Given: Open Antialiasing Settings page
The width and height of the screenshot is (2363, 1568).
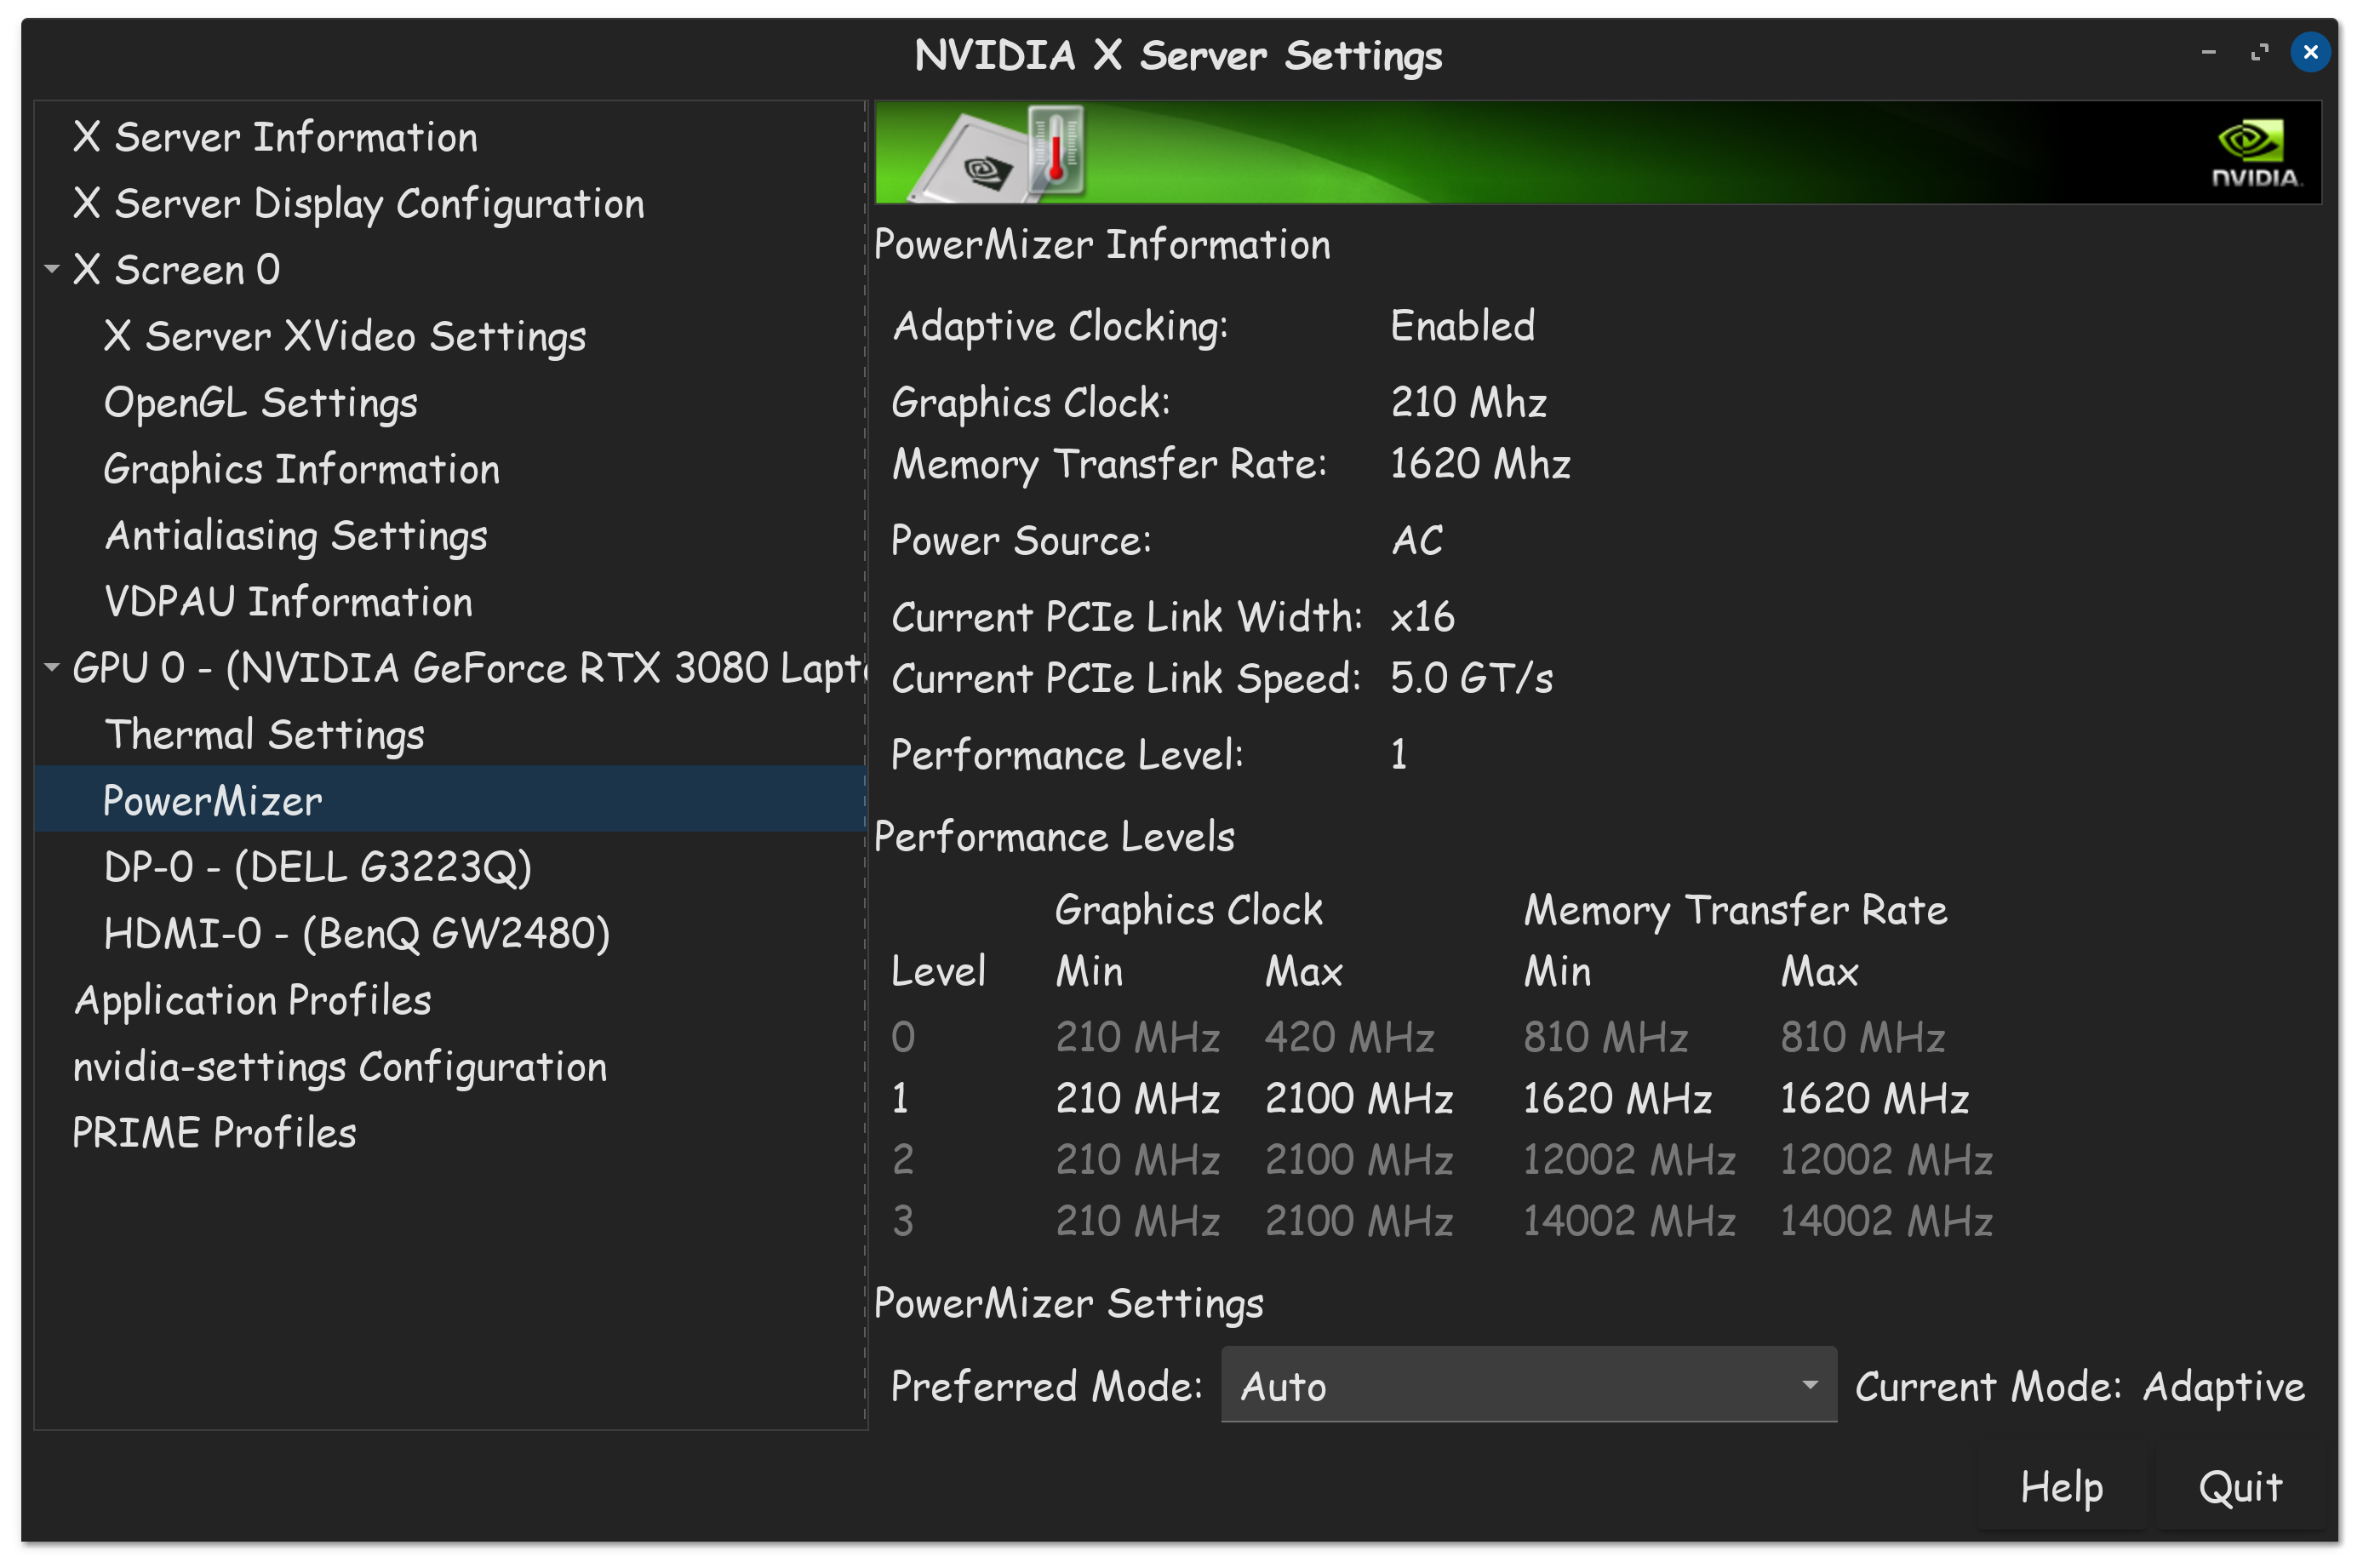Looking at the screenshot, I should [296, 535].
